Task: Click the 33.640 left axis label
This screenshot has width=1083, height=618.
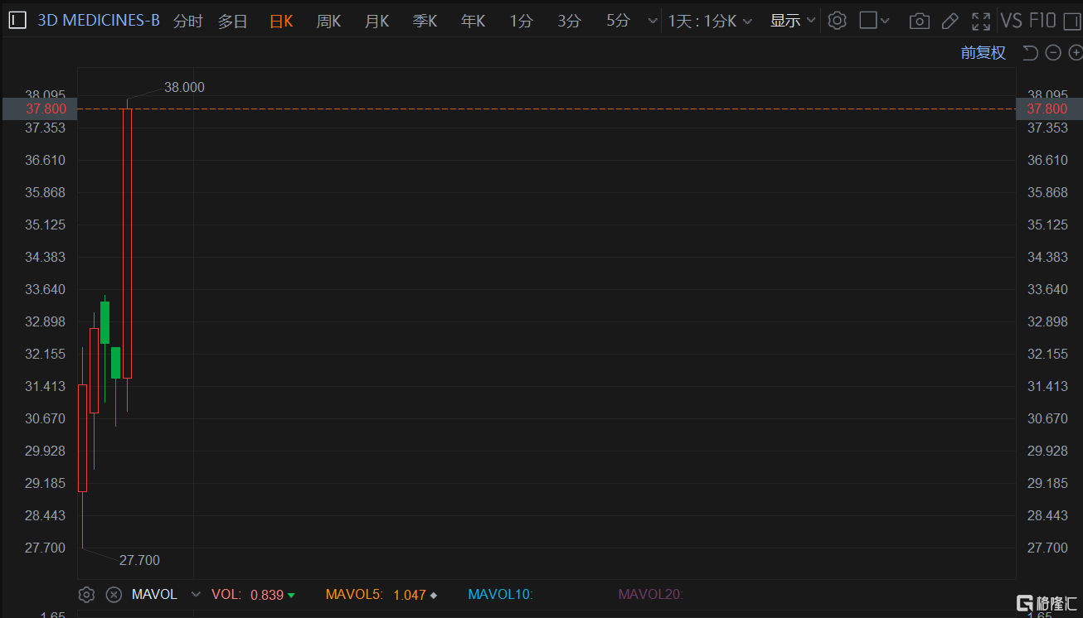Action: [46, 289]
